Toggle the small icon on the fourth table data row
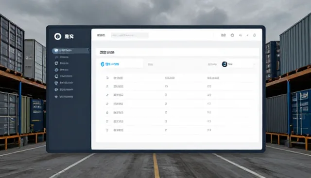311x178 pixels. click(107, 113)
